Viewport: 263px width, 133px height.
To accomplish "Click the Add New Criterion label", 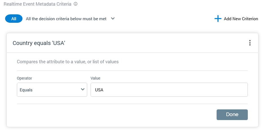I will (241, 19).
